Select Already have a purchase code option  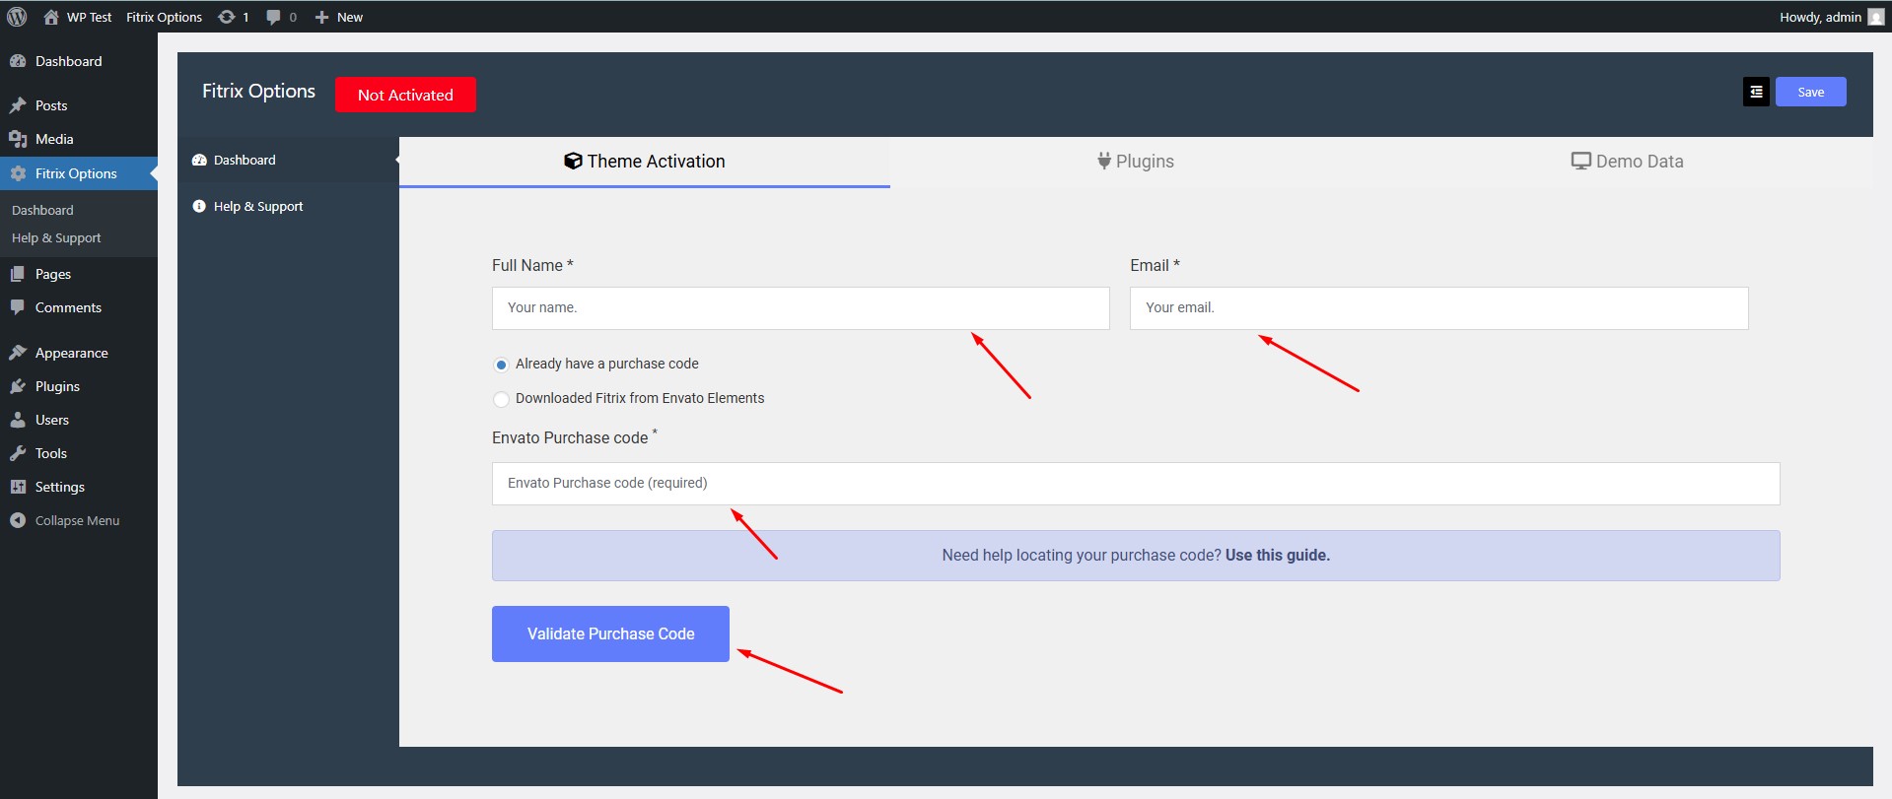click(x=501, y=365)
